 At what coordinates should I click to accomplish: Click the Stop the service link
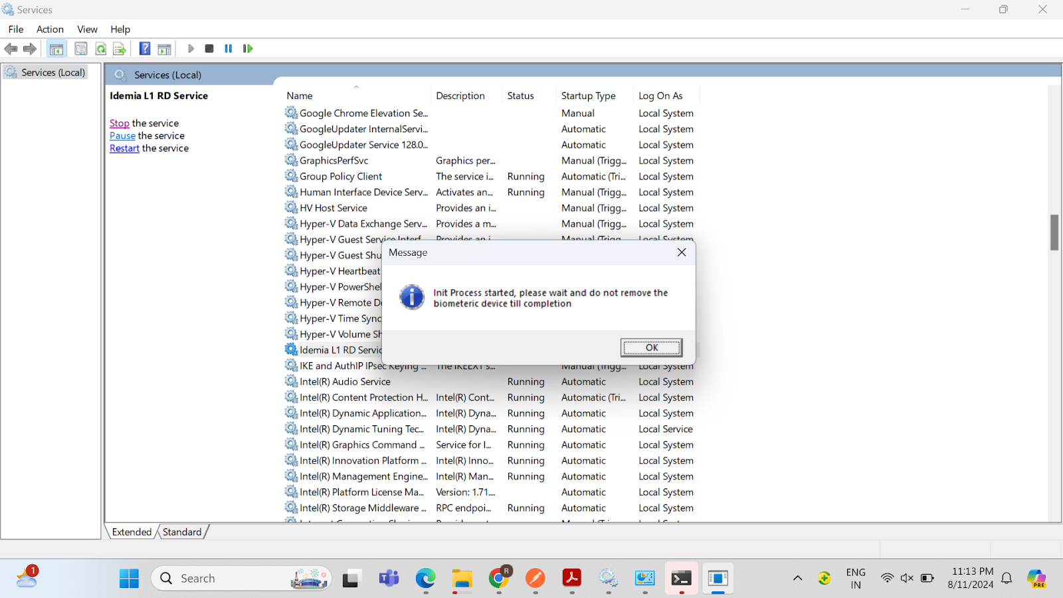click(120, 123)
